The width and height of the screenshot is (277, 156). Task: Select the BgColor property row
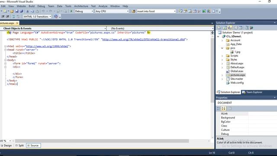(246, 122)
